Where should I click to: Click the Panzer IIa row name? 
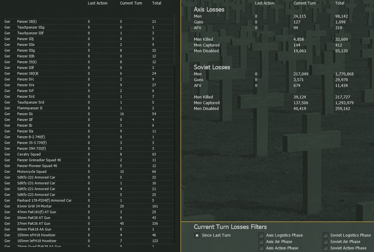coord(25,131)
